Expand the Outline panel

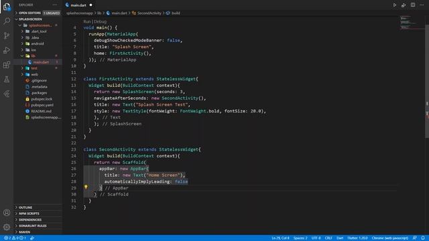pyautogui.click(x=38, y=208)
